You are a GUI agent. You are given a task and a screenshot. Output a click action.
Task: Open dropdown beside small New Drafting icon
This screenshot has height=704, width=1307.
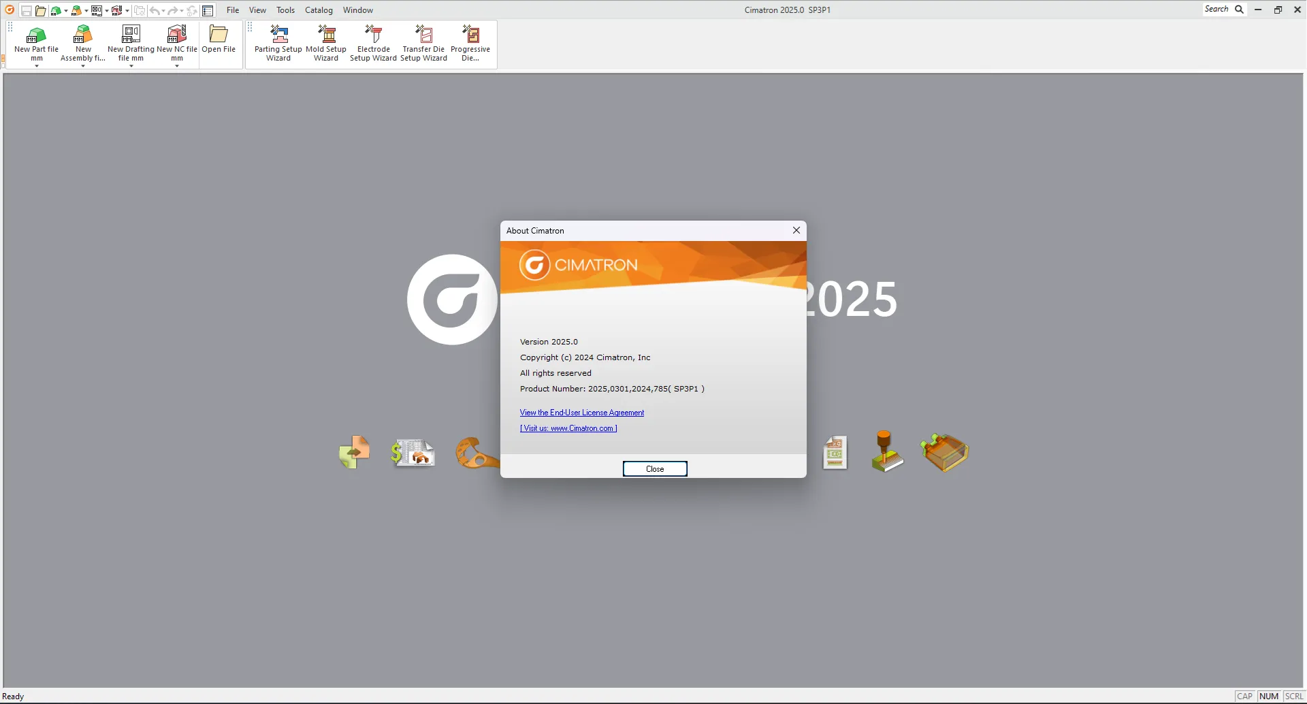pos(107,11)
